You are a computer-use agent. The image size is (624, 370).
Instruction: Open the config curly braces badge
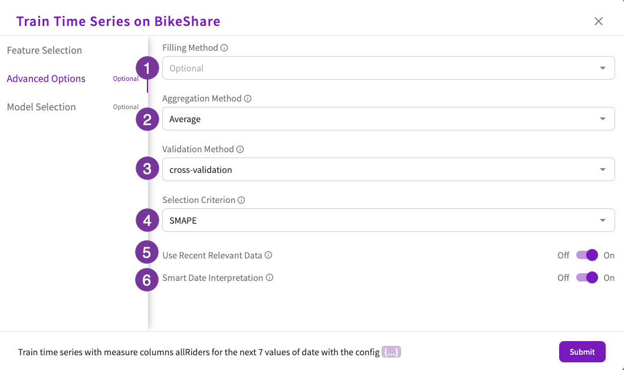click(x=391, y=352)
